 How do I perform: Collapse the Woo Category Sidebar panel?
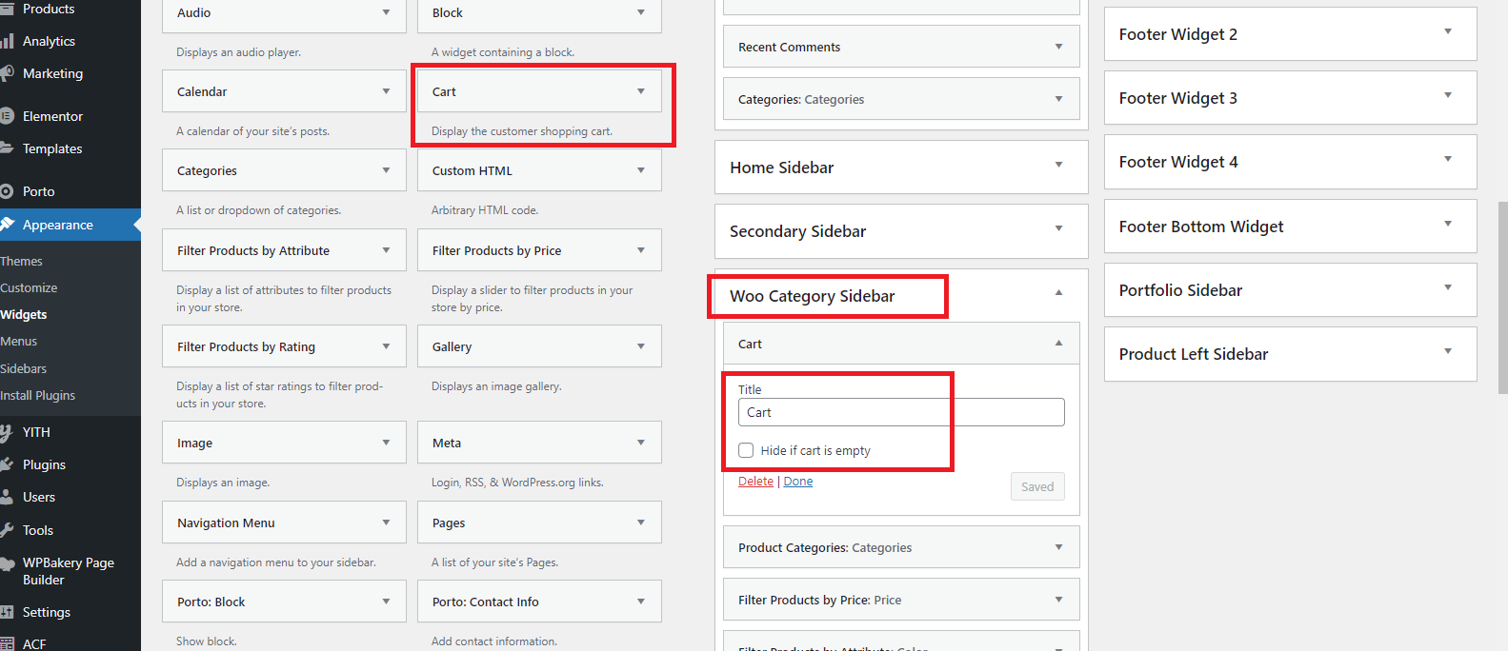pyautogui.click(x=1058, y=293)
